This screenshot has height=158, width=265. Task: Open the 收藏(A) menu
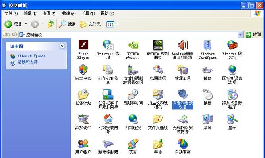click(69, 13)
